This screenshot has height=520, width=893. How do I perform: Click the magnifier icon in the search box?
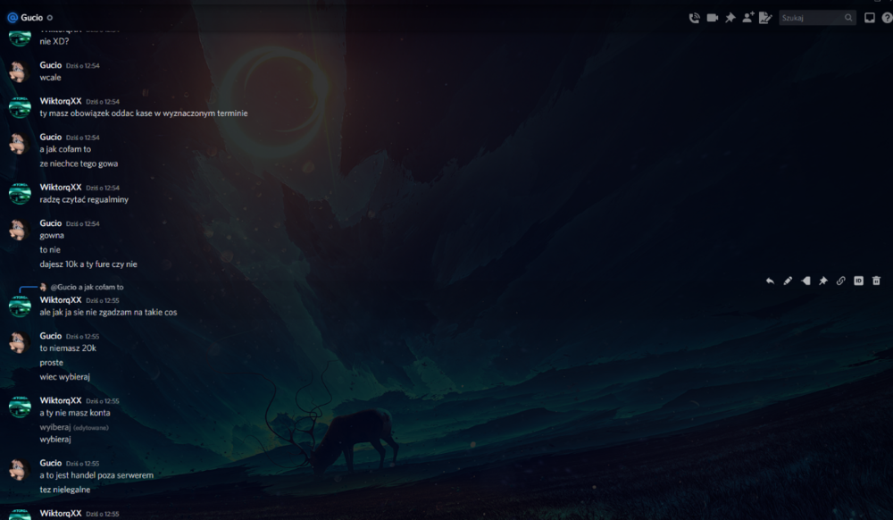848,18
